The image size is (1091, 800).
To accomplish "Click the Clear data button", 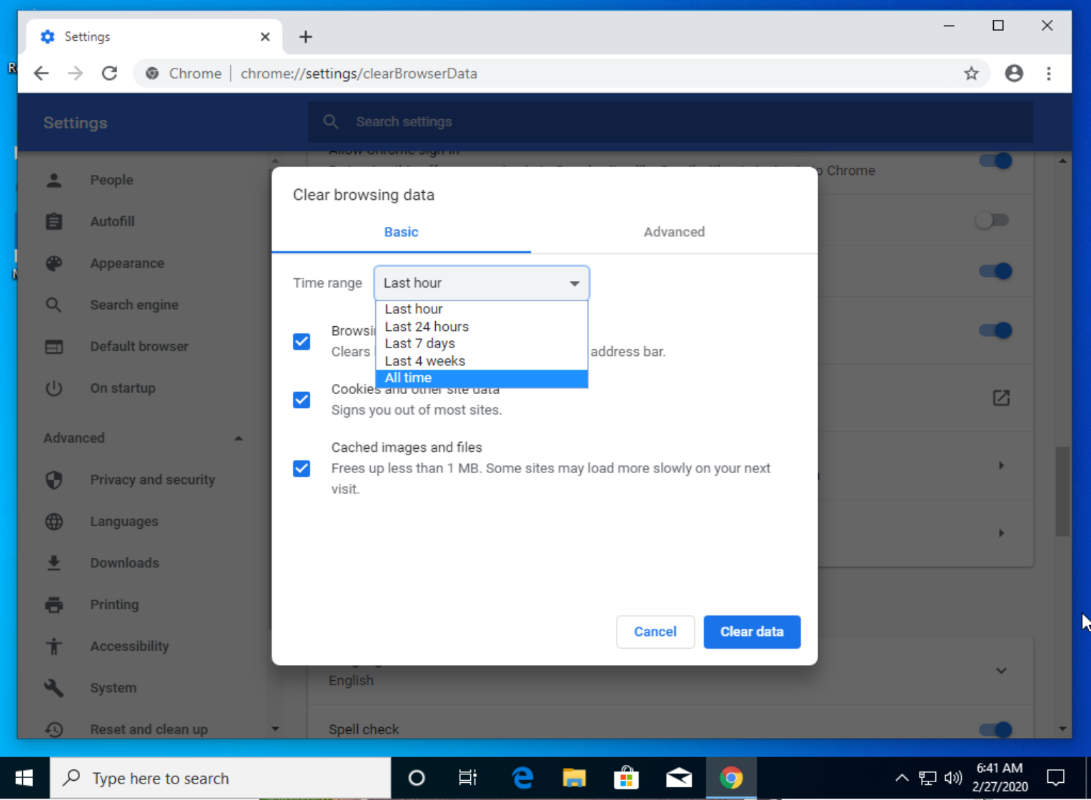I will pyautogui.click(x=752, y=632).
